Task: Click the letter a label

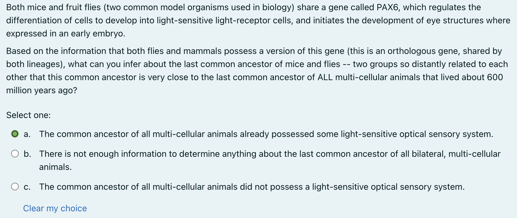Action: click(27, 134)
